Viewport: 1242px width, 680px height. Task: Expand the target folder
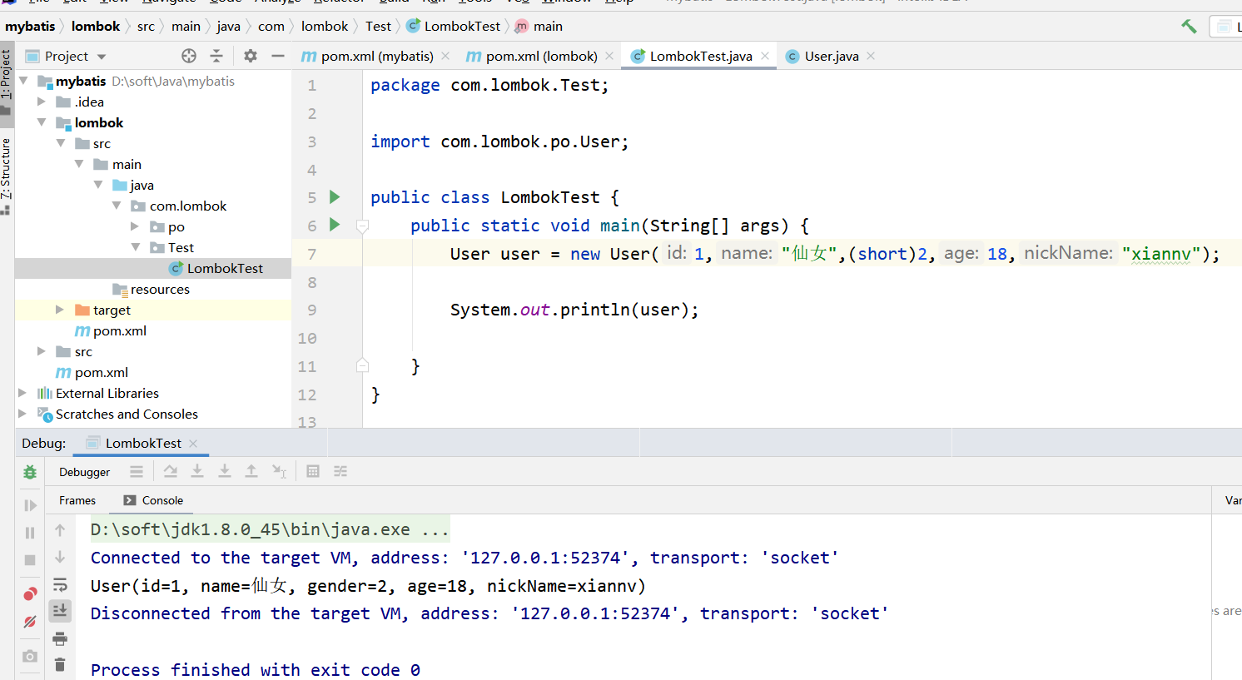59,310
